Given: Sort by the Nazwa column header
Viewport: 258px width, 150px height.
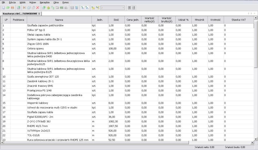Looking at the screenshot, I should pyautogui.click(x=59, y=20).
